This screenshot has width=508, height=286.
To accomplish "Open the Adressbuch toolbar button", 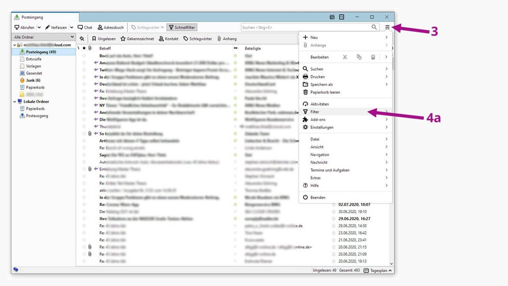I will 110,27.
